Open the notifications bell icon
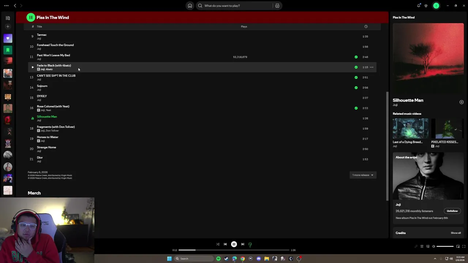Viewport: 468px width, 263px height. (x=419, y=5)
